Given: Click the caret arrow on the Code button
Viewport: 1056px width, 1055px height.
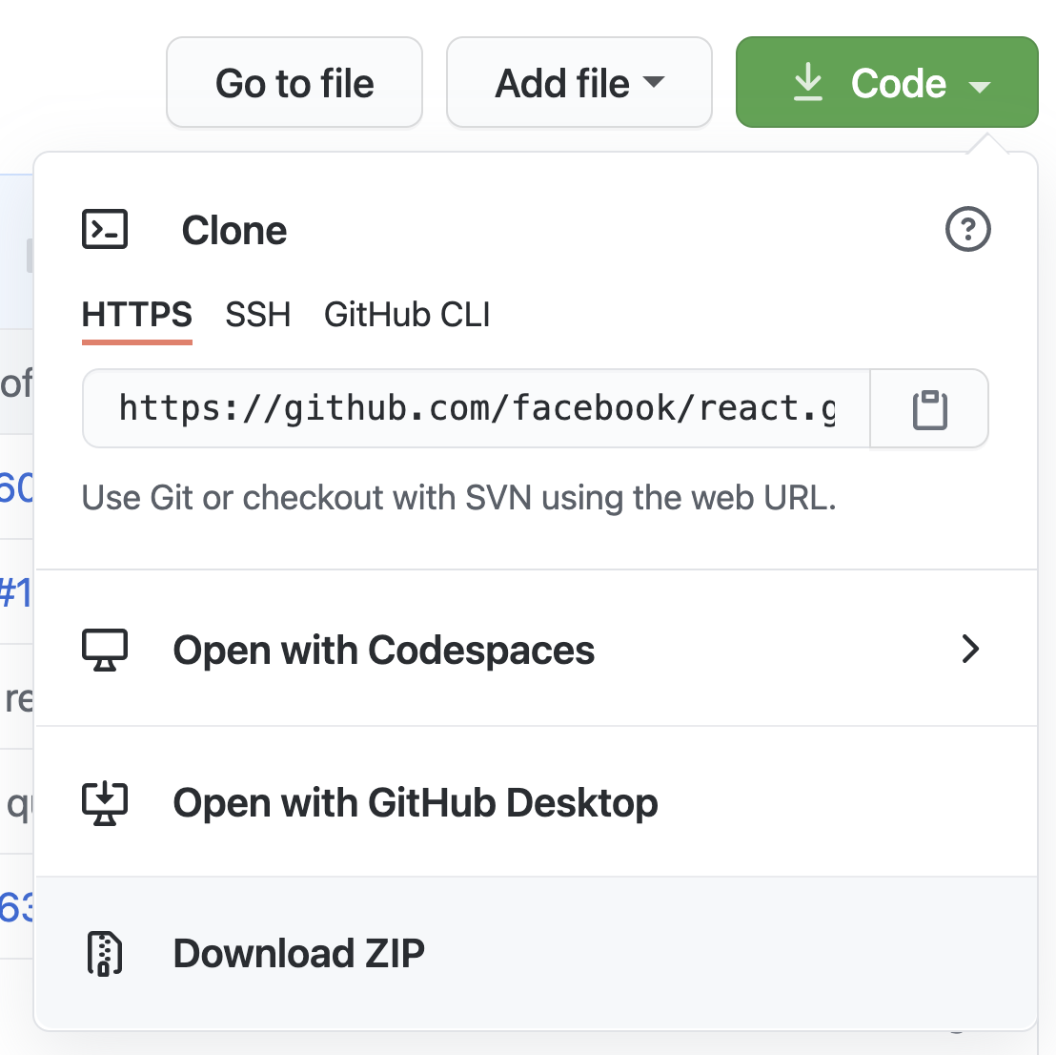Looking at the screenshot, I should click(979, 86).
